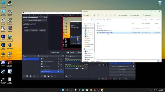The width and height of the screenshot is (165, 92).
Task: Move the scene down in OBS
Action: click(x=37, y=76)
